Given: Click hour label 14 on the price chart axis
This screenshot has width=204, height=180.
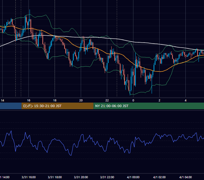Looking at the screenshot, I should pyautogui.click(x=2, y=100).
